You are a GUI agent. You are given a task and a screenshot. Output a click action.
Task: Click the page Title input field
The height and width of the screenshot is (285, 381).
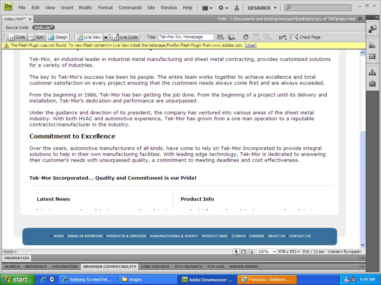tap(186, 37)
